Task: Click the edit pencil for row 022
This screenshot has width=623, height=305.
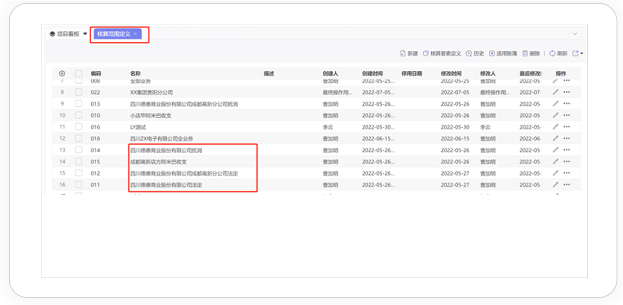Action: click(x=555, y=92)
